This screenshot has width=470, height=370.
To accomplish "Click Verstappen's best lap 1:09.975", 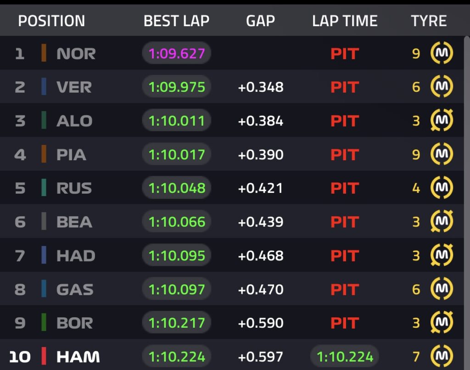I will [177, 87].
